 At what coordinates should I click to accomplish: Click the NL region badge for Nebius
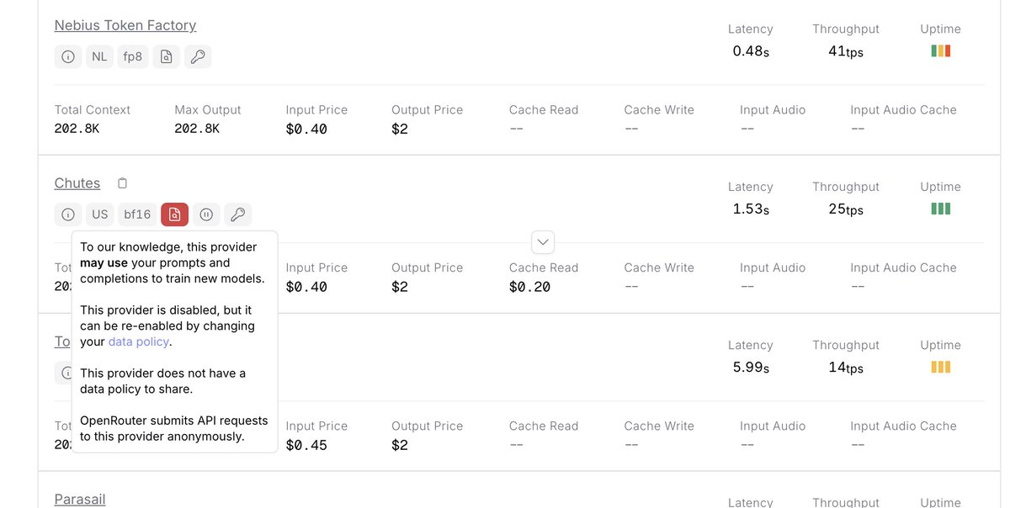click(99, 56)
